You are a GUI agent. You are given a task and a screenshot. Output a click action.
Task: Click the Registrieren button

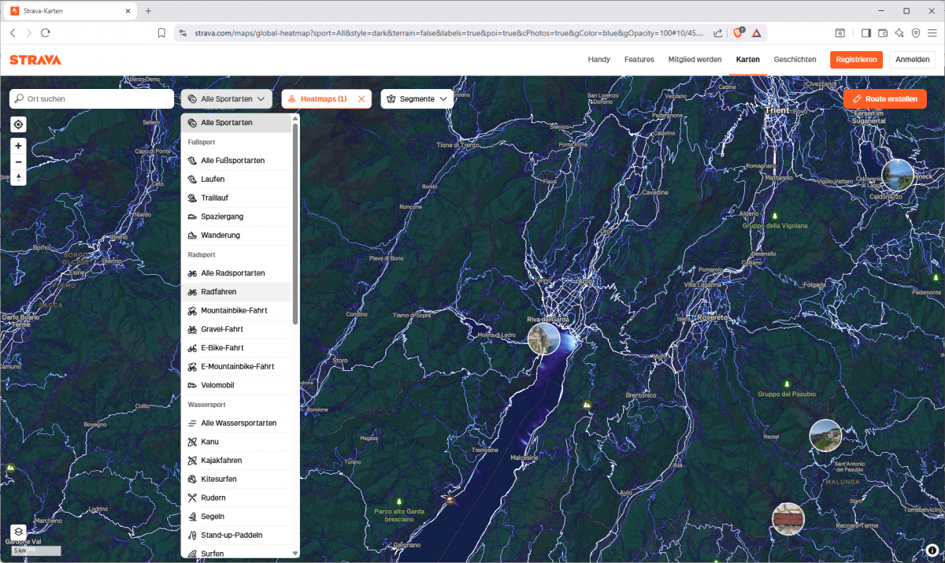coord(856,60)
